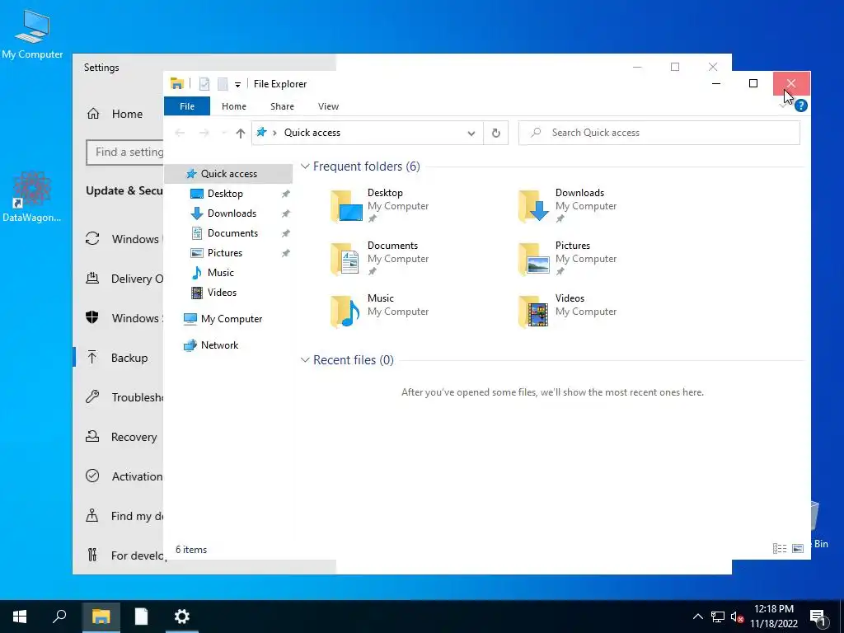
Task: Click the Properties quick access toolbar icon
Action: pos(204,84)
